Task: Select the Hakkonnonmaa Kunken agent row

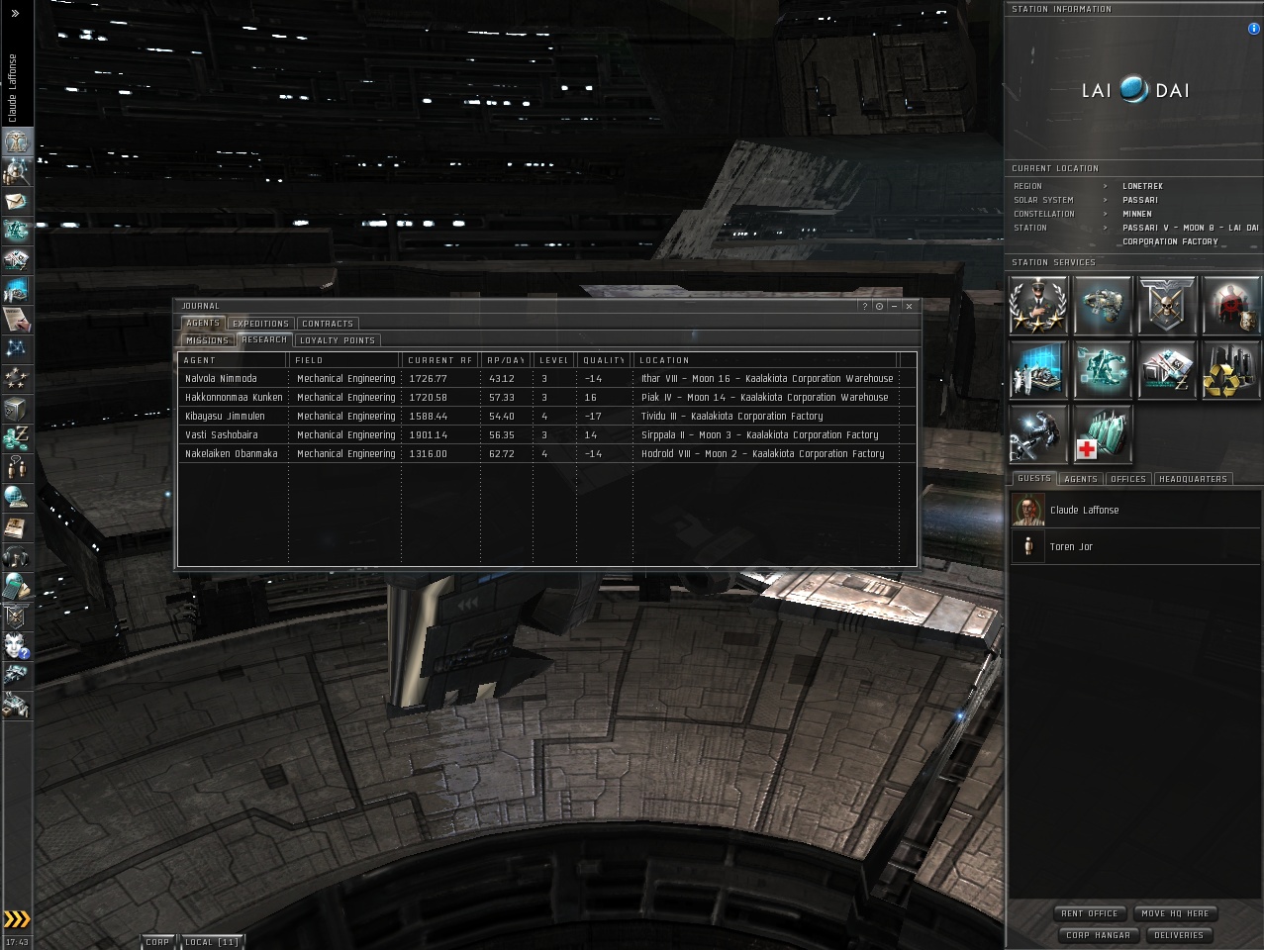Action: (x=546, y=397)
